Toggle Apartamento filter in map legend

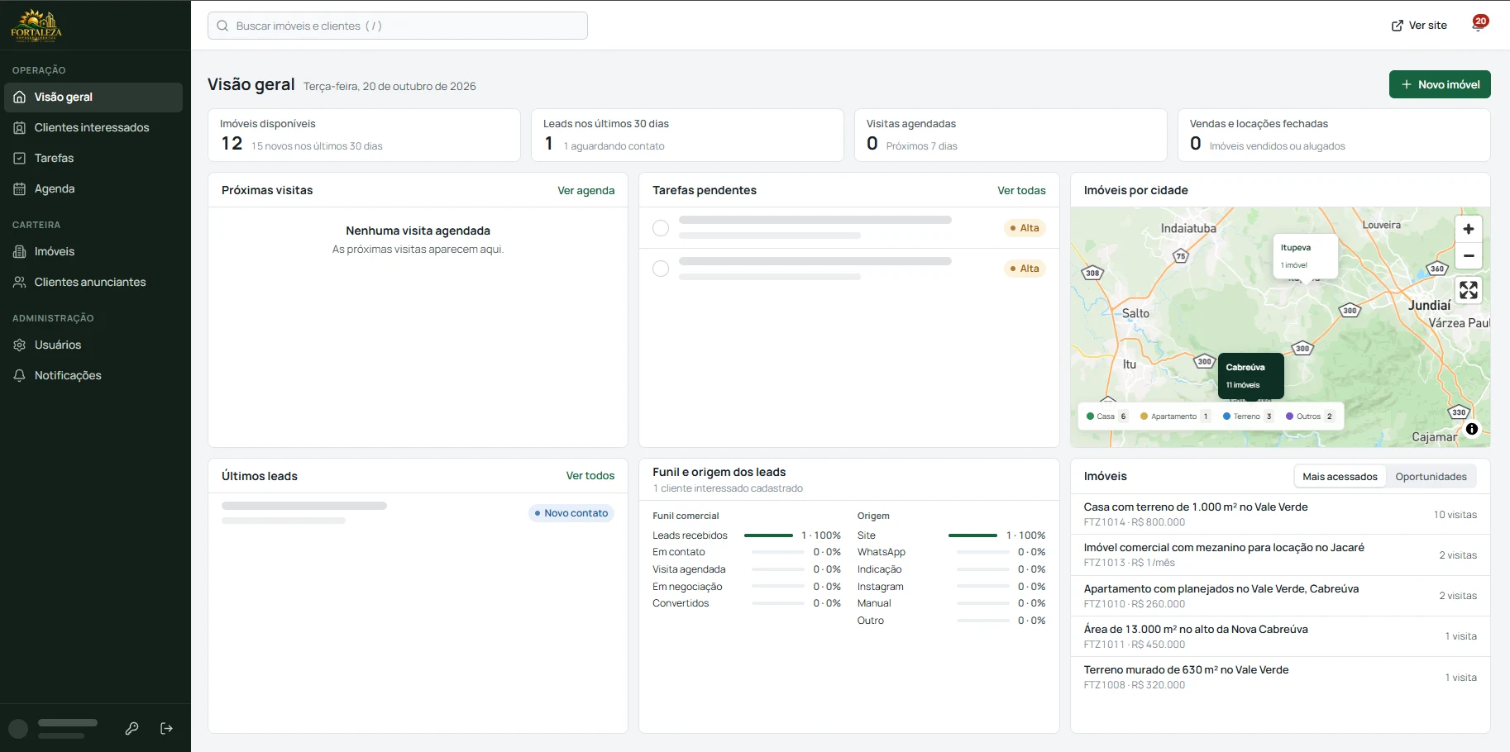click(x=1175, y=416)
